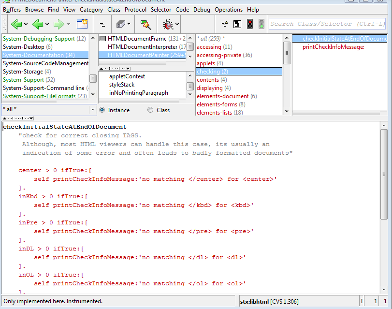The width and height of the screenshot is (392, 309).
Task: Click the green traffic light icon
Action: (x=261, y=24)
